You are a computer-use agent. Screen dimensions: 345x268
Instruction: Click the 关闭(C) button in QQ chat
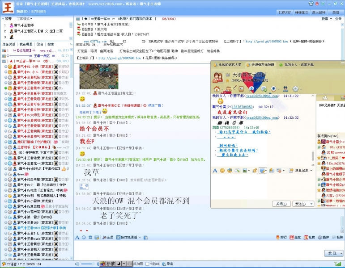(x=281, y=204)
